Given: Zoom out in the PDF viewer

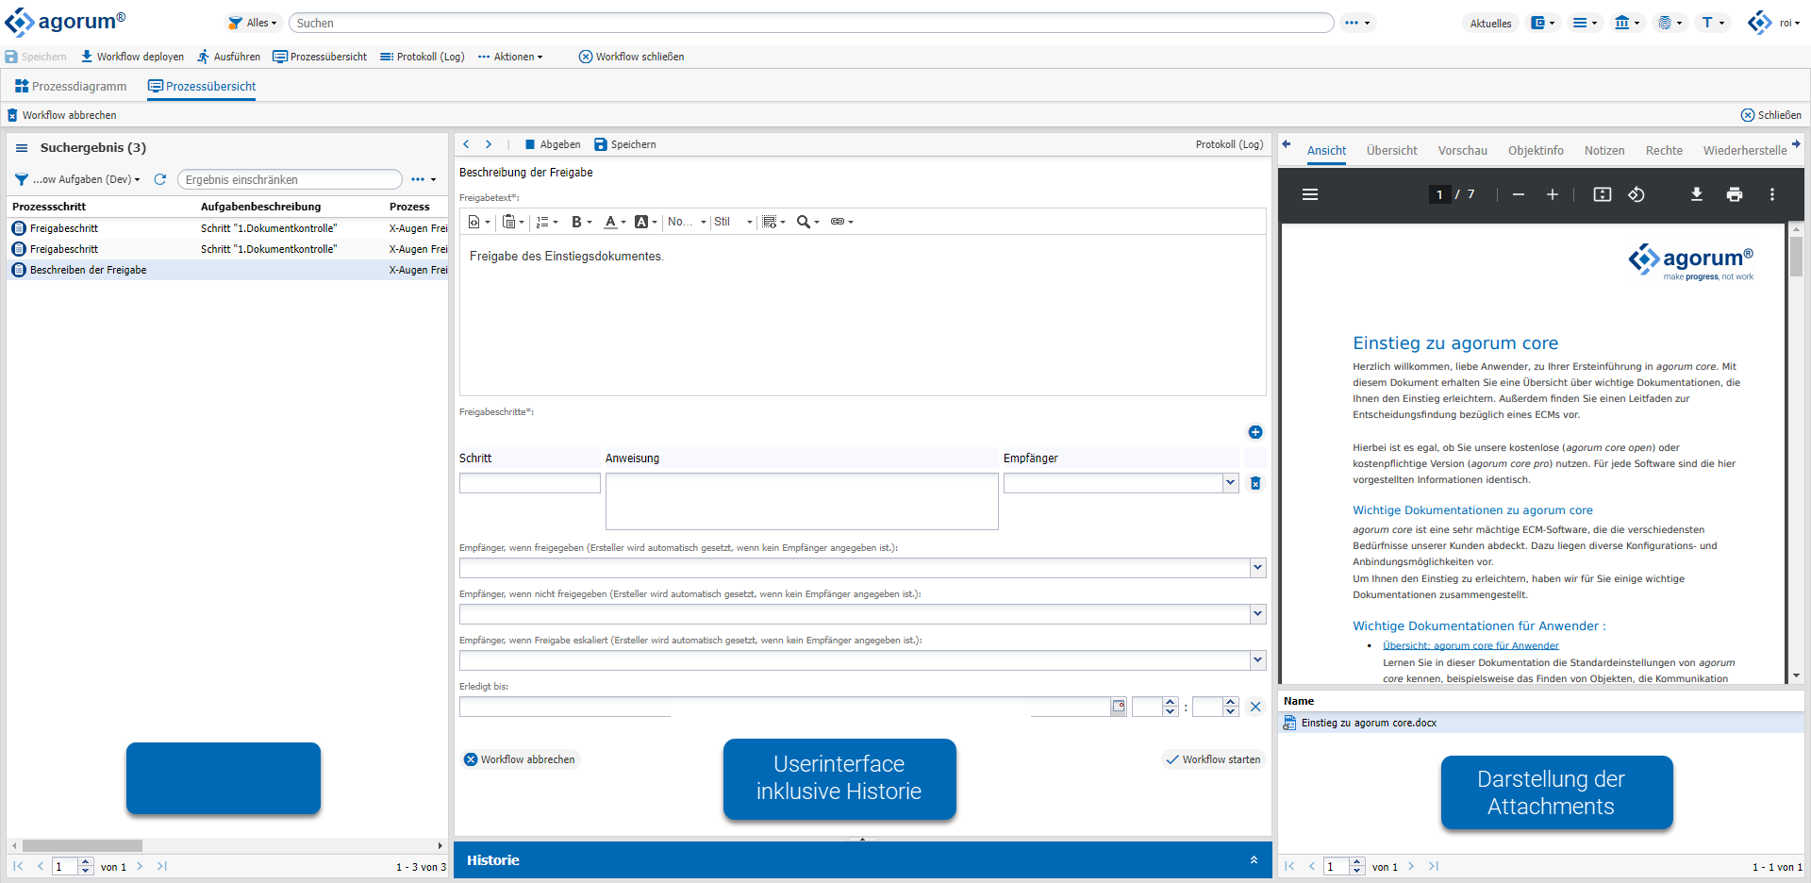Looking at the screenshot, I should point(1519,194).
